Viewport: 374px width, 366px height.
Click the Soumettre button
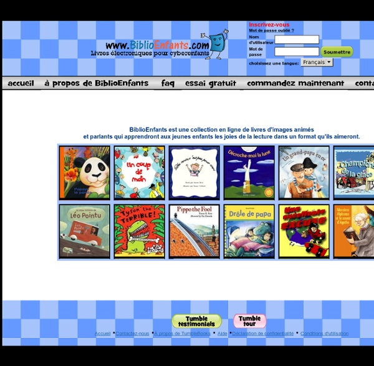coord(337,52)
